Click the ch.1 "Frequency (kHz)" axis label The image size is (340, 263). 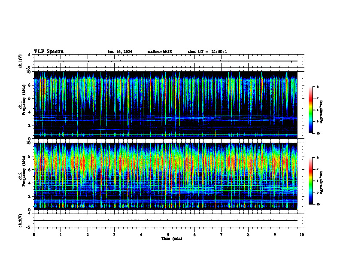click(x=24, y=100)
